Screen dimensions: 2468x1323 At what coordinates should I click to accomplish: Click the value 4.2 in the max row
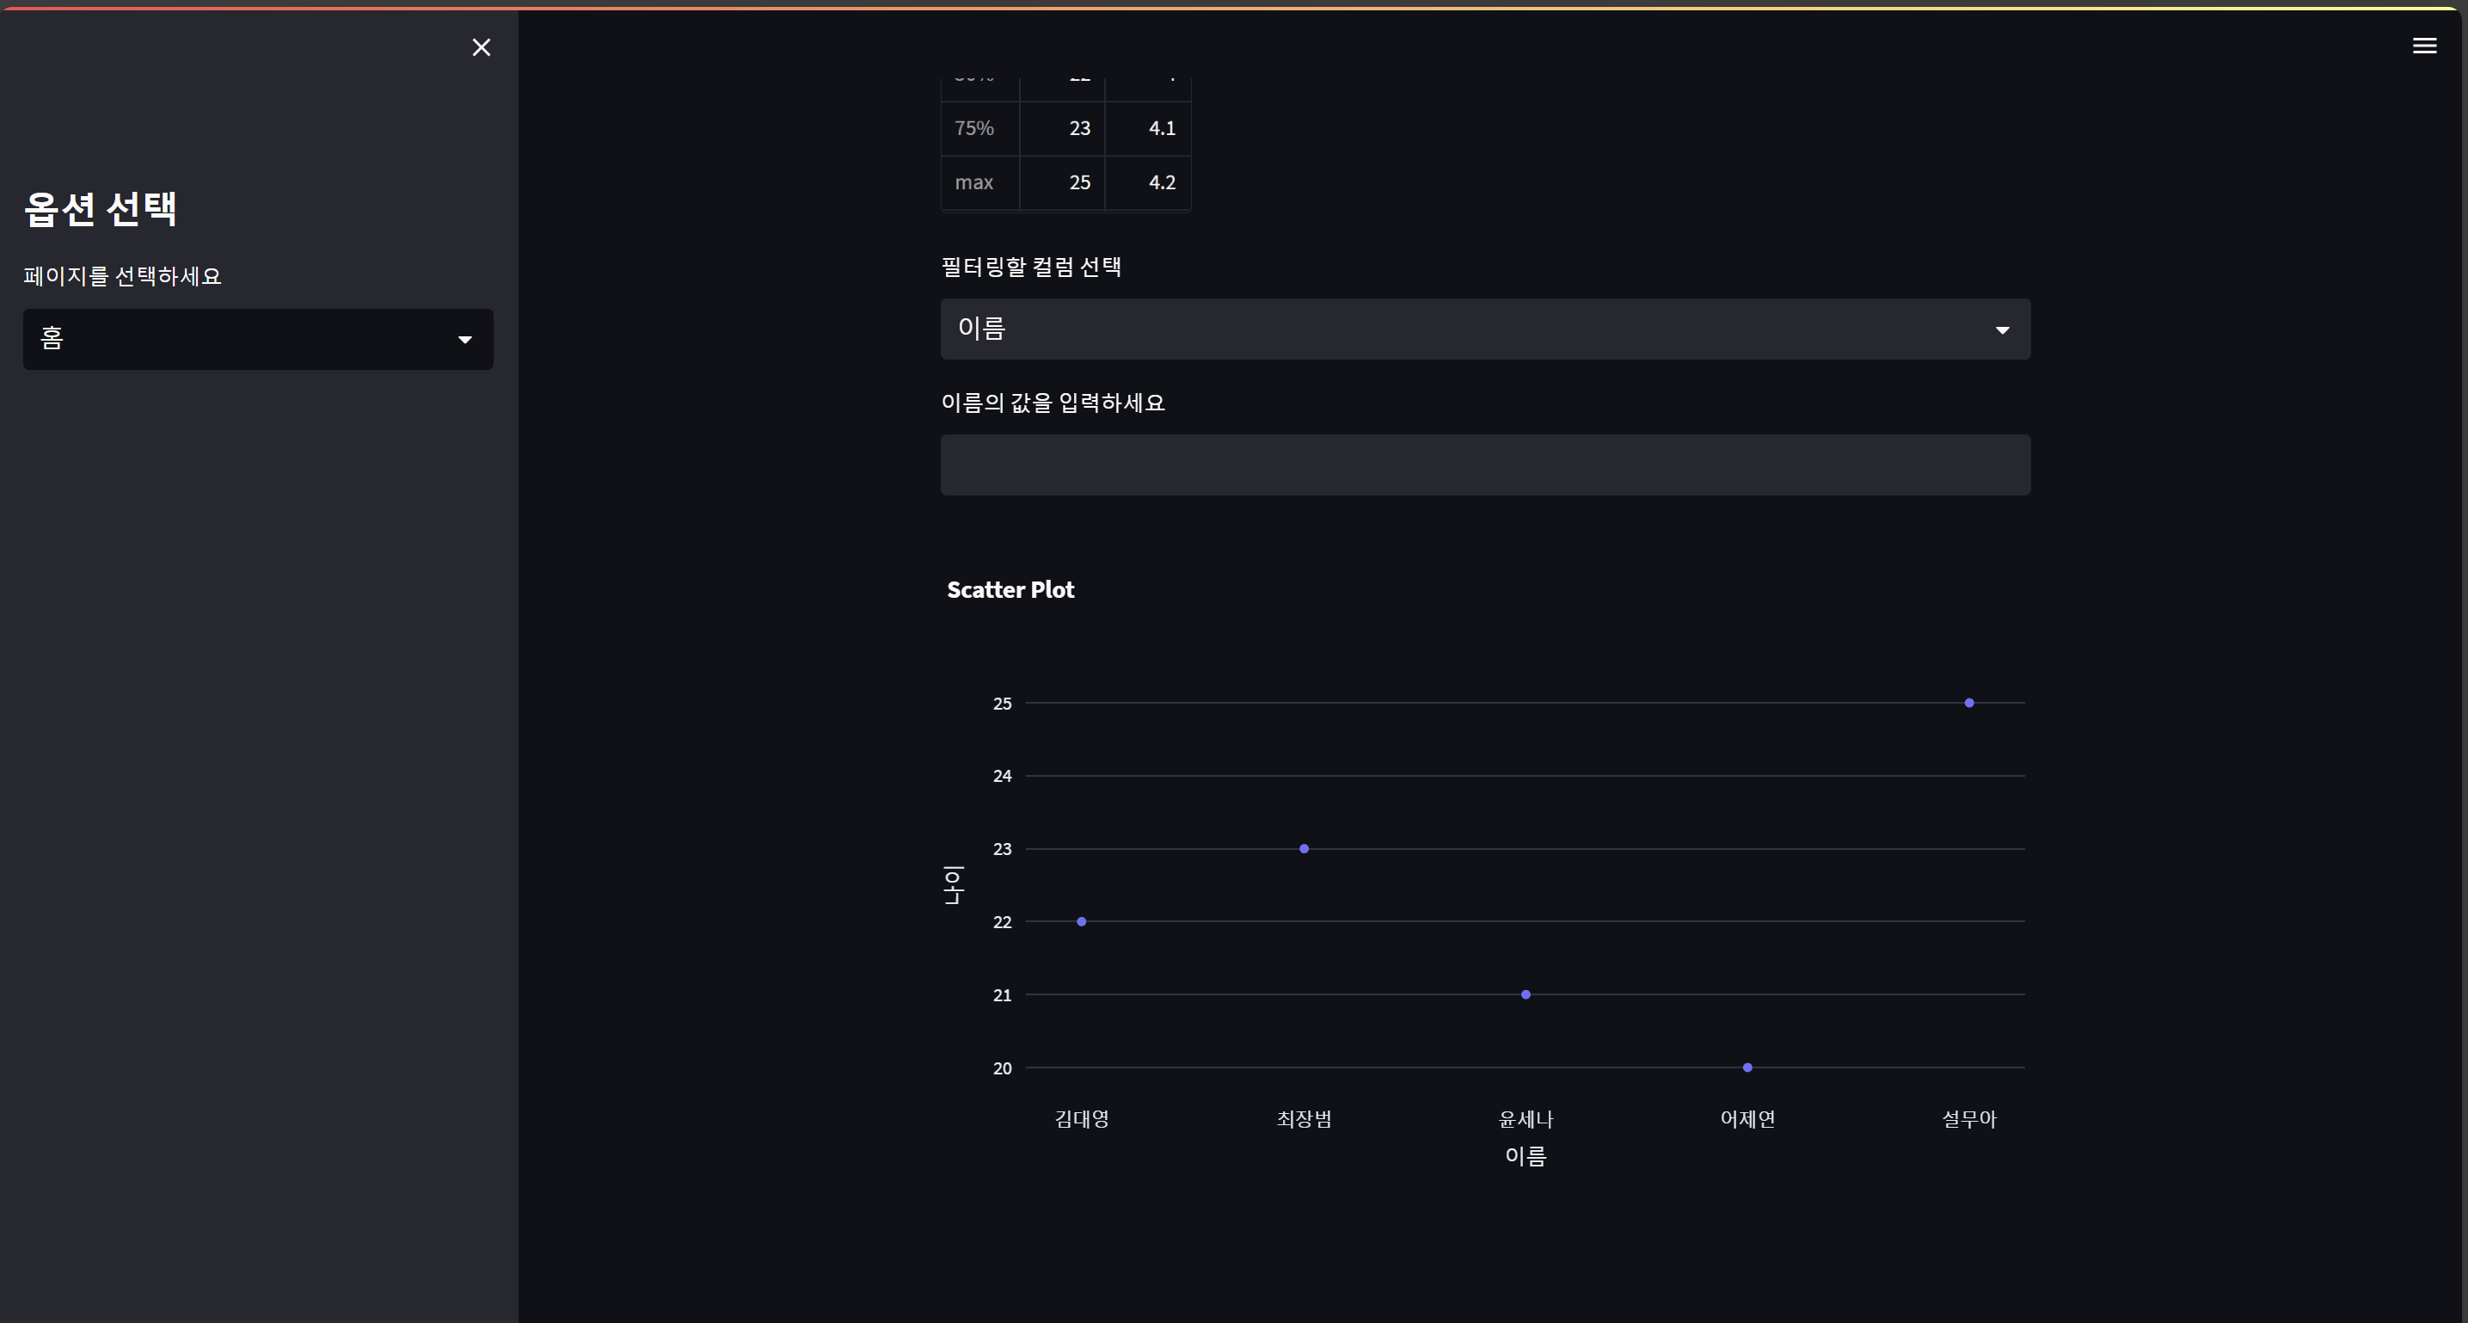point(1161,182)
